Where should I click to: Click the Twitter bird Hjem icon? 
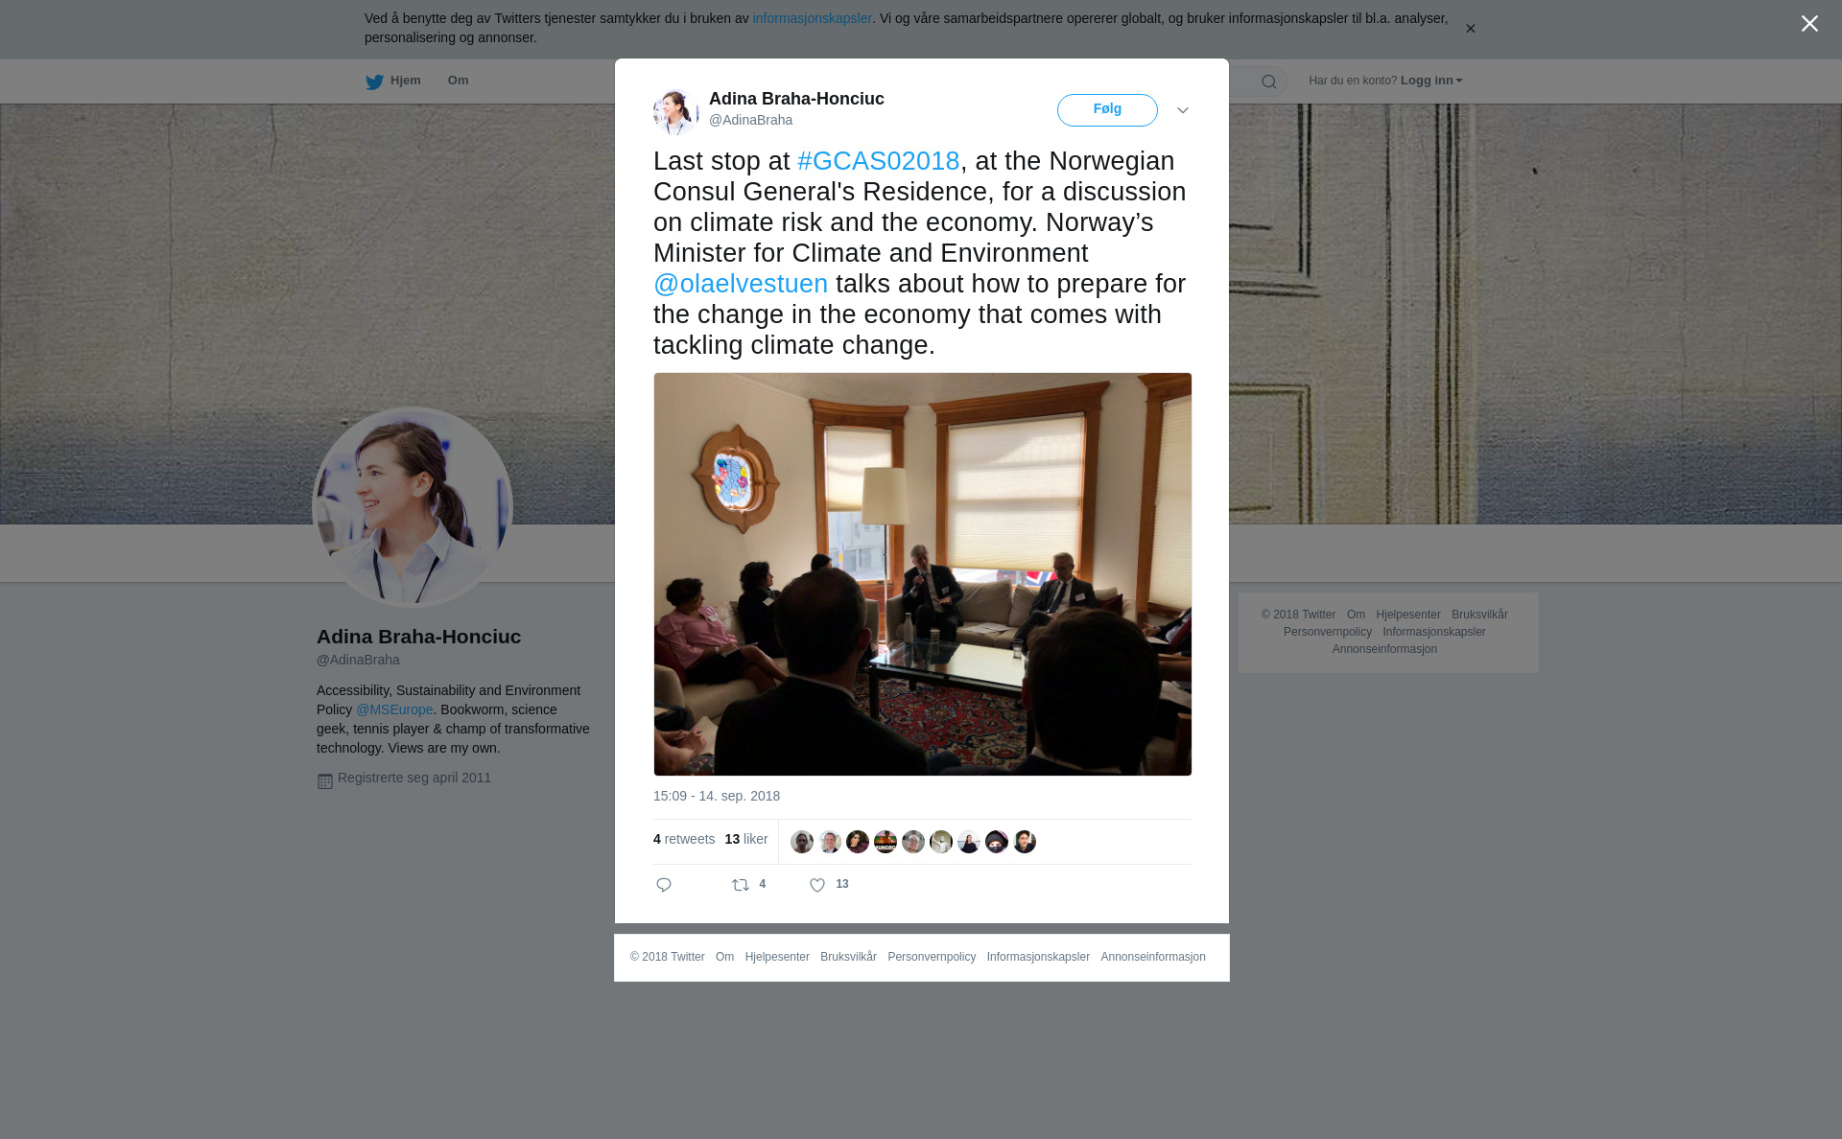coord(374,81)
